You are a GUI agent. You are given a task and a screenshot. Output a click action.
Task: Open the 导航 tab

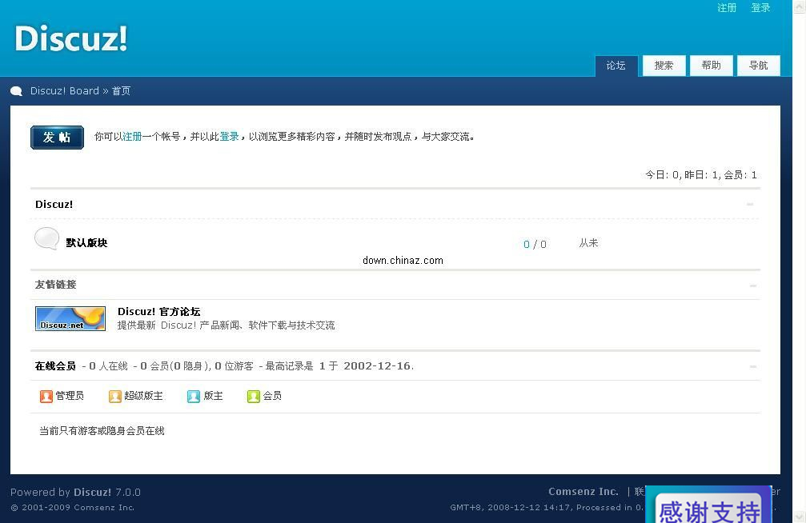coord(759,66)
